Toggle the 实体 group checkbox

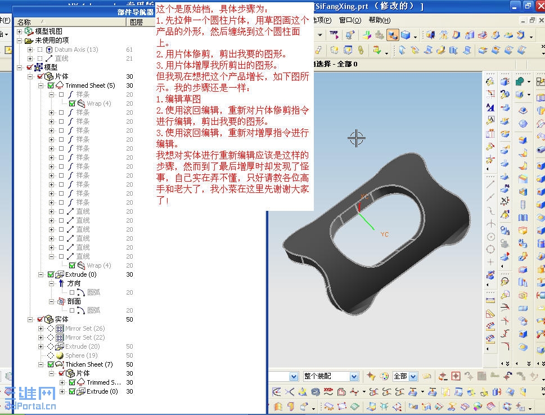(x=40, y=319)
